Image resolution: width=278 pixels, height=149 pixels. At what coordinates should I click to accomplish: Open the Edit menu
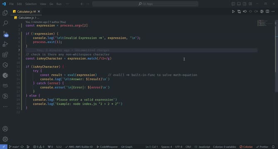pos(20,4)
